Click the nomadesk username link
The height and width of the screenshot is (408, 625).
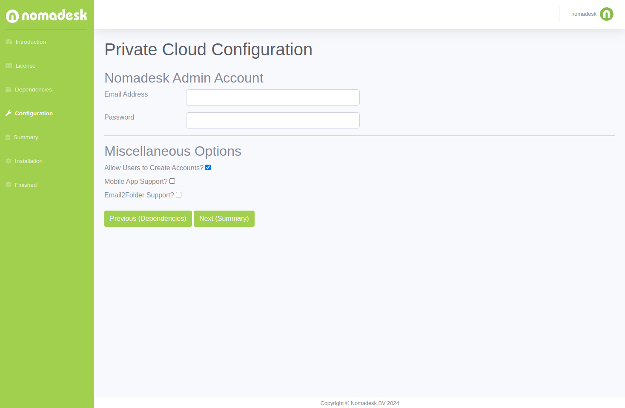[584, 14]
